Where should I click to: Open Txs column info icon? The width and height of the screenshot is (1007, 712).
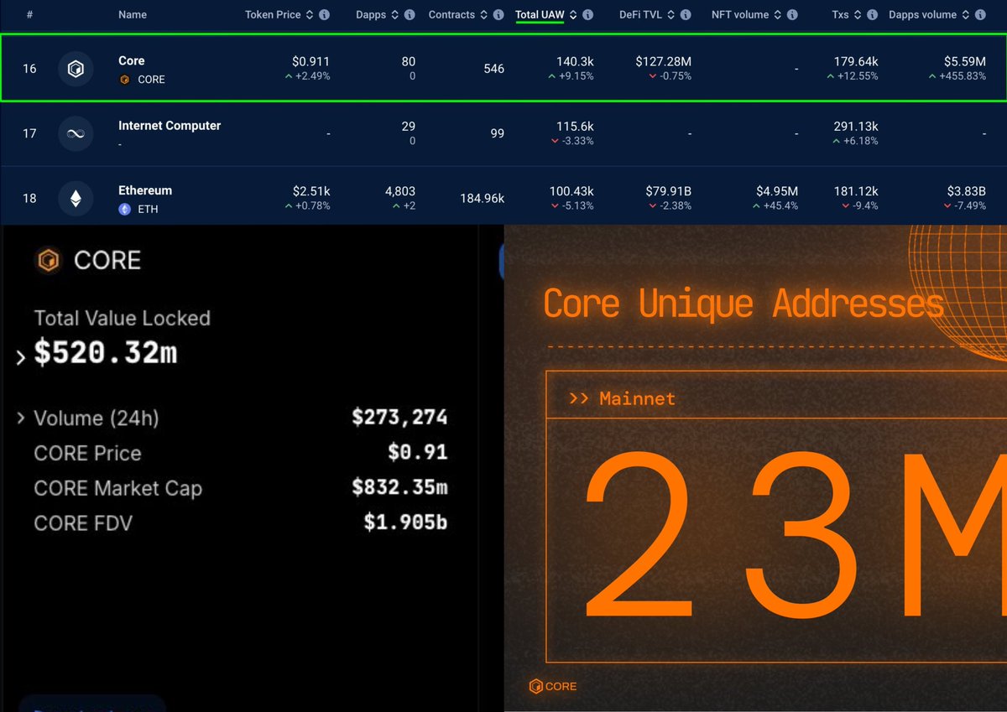[872, 15]
